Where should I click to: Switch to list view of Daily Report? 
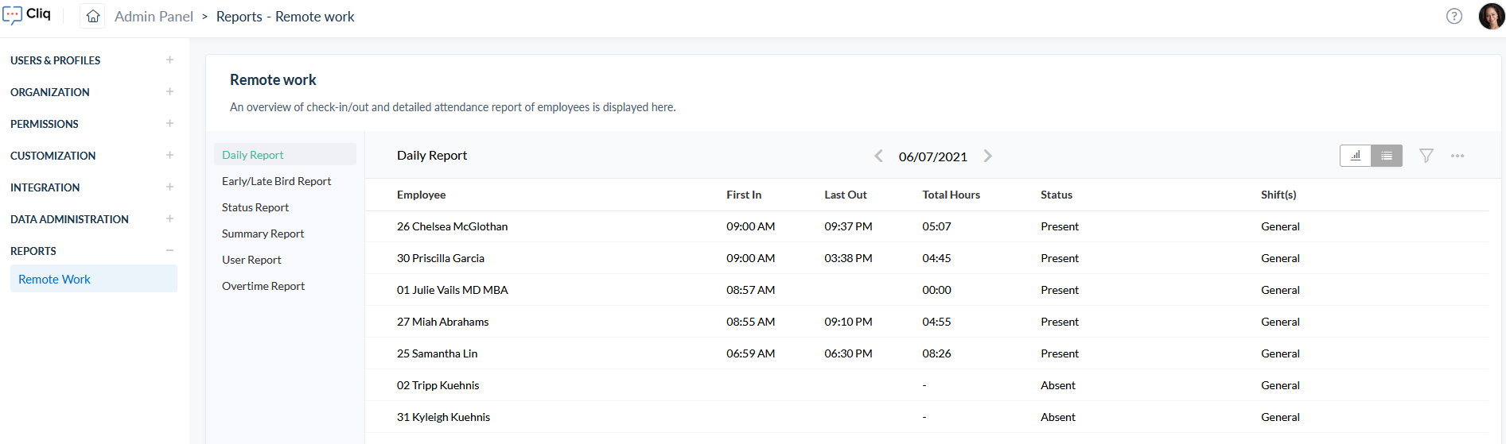(x=1387, y=156)
